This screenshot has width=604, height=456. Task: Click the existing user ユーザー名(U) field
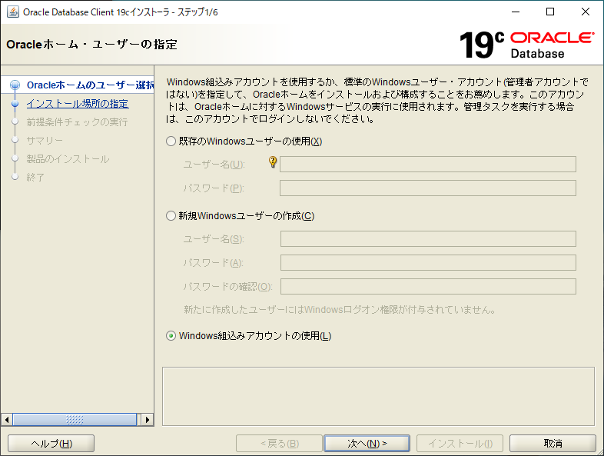click(x=428, y=165)
